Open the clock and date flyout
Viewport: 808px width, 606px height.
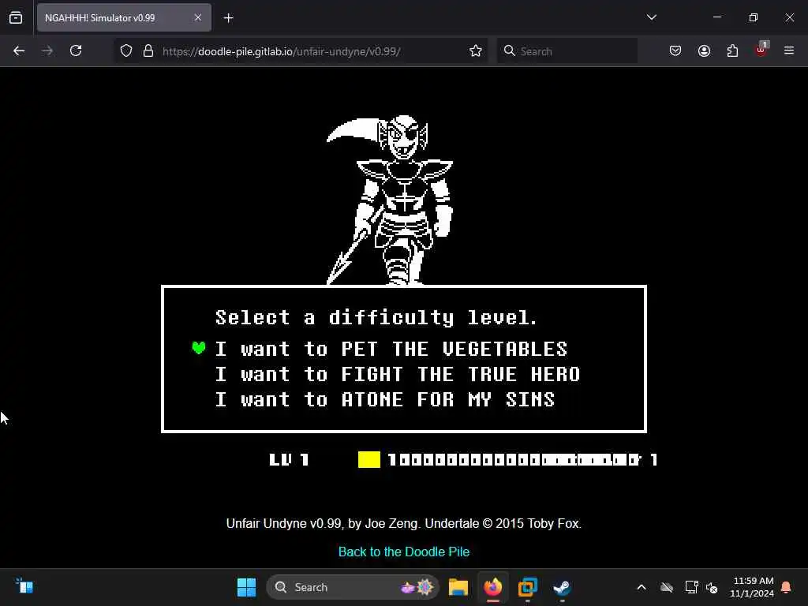click(752, 587)
